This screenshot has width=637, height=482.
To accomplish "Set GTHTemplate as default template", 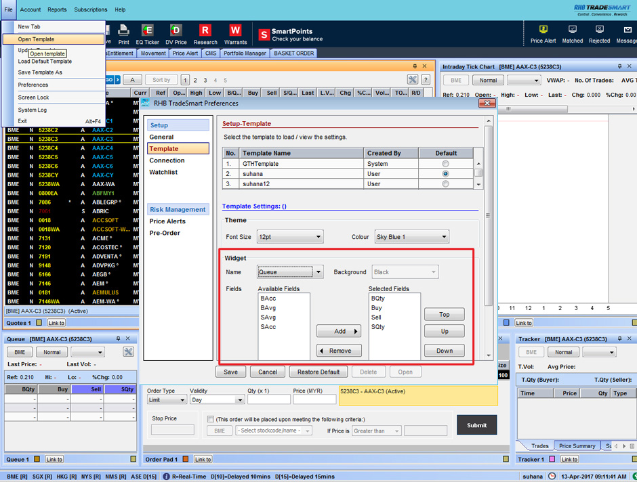I will point(445,164).
